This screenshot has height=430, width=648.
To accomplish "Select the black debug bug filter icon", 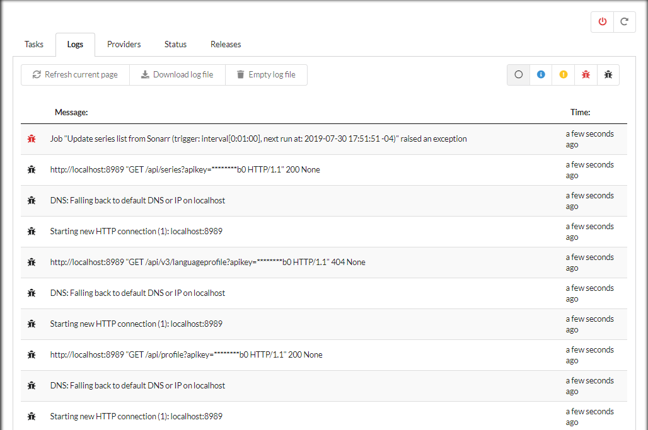I will pyautogui.click(x=608, y=74).
